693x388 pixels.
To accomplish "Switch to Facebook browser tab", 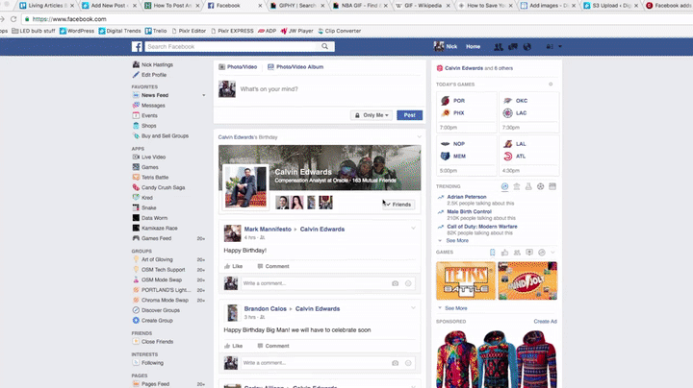I will coord(233,6).
